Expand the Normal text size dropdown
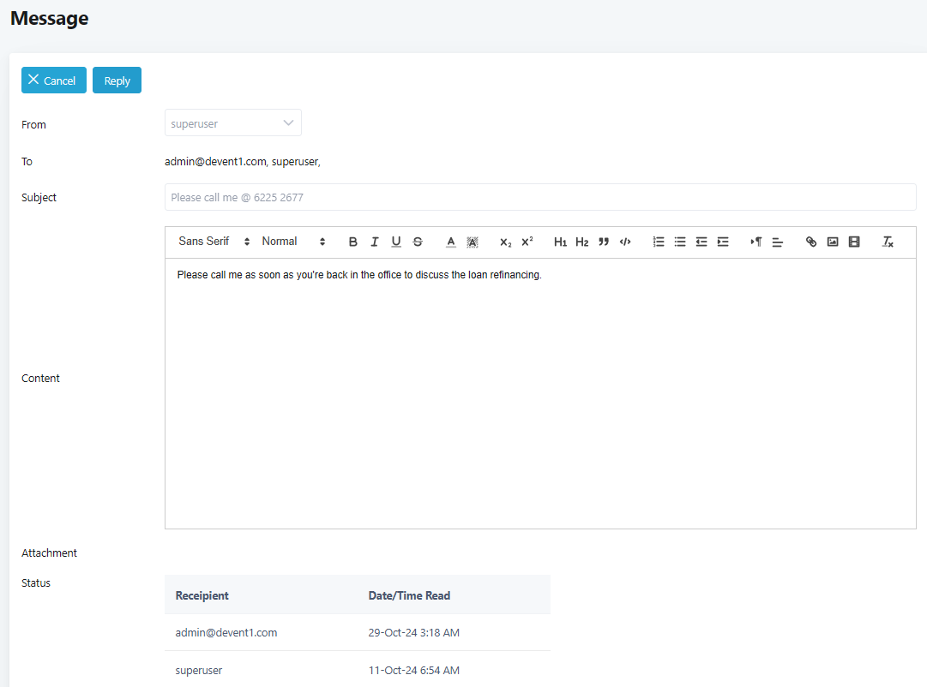Image resolution: width=927 pixels, height=687 pixels. (x=293, y=242)
